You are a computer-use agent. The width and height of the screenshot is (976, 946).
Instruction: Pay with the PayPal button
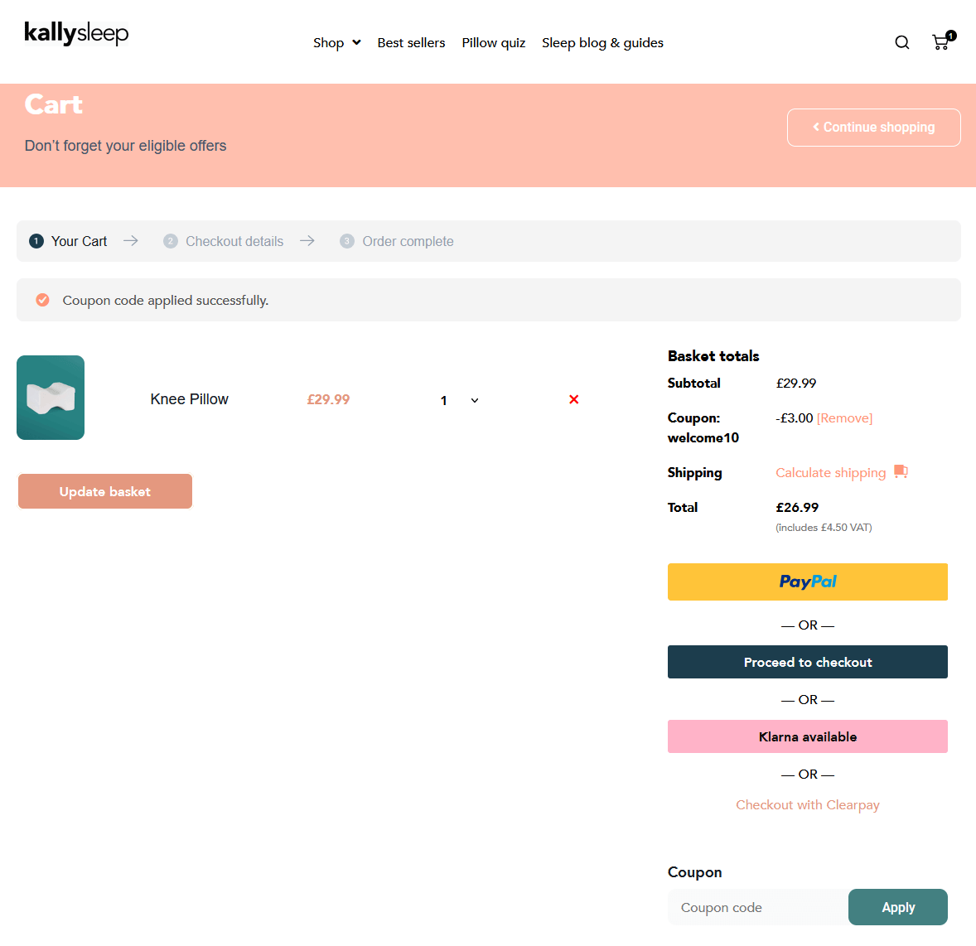(x=807, y=582)
